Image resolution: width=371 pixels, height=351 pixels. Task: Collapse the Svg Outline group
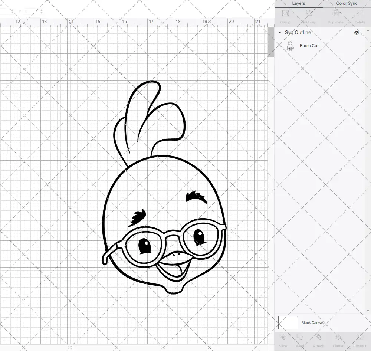279,32
